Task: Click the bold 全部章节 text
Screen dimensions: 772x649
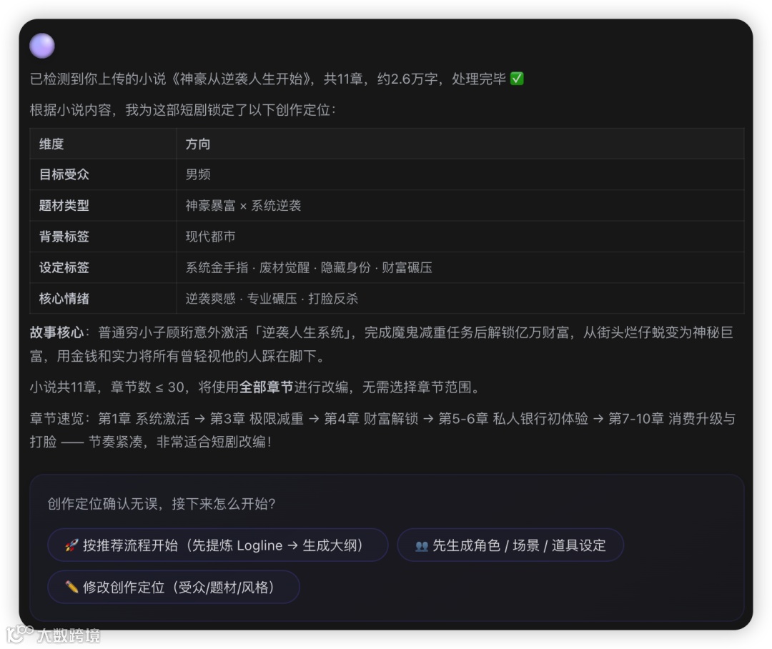Action: point(267,387)
